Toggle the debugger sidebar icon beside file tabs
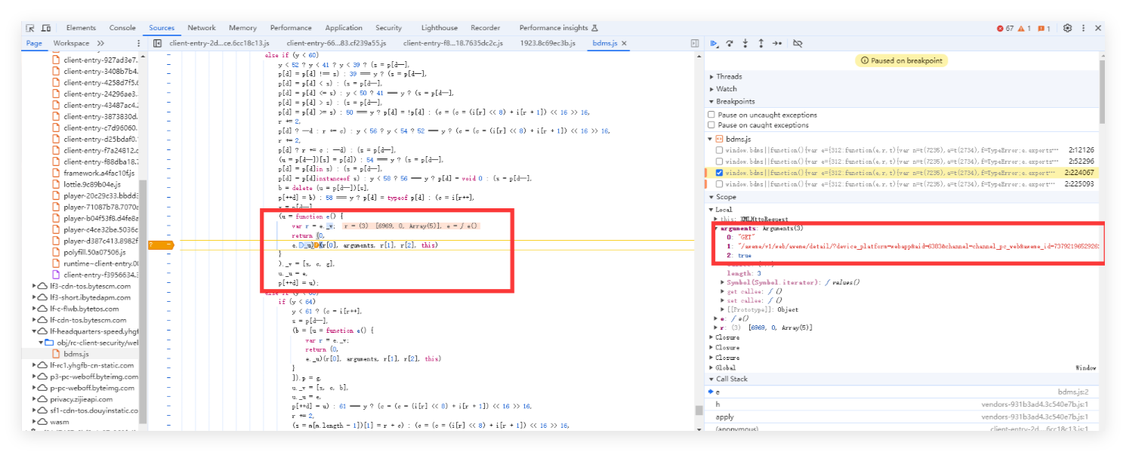 coord(695,43)
